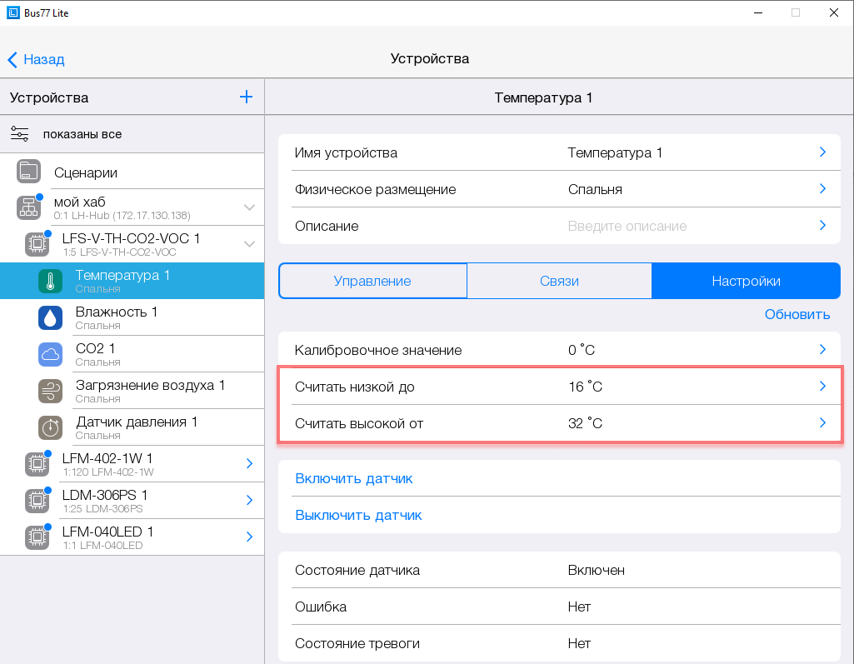Click the gauge icon for Датчик давления 1

click(50, 428)
